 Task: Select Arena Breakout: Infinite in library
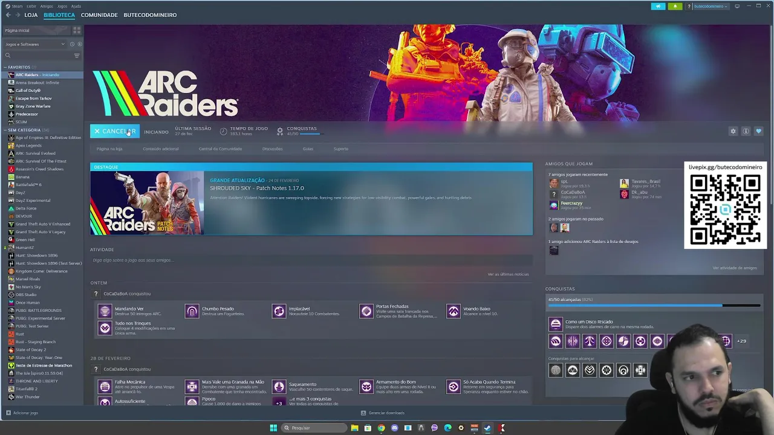(37, 83)
